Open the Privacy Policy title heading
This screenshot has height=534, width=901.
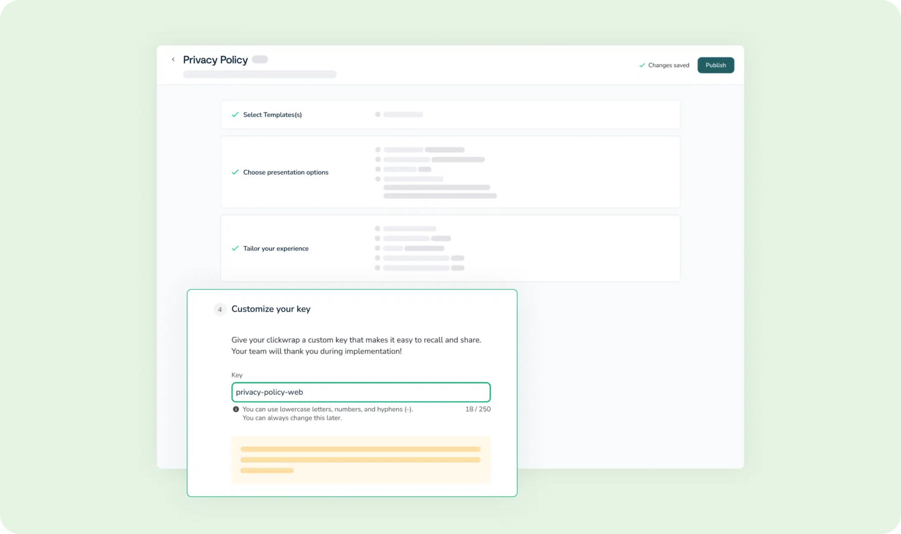[216, 59]
